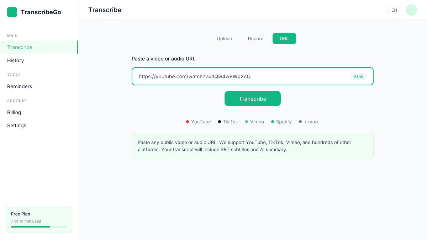Image resolution: width=427 pixels, height=240 pixels.
Task: Select Transcribe in the Main sidebar
Action: click(x=20, y=47)
